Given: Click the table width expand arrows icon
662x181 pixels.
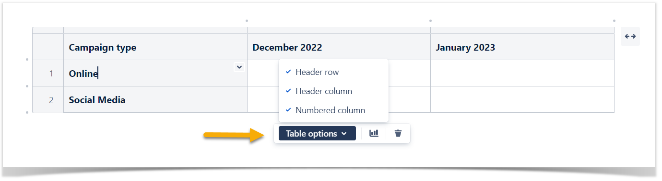Looking at the screenshot, I should point(630,36).
